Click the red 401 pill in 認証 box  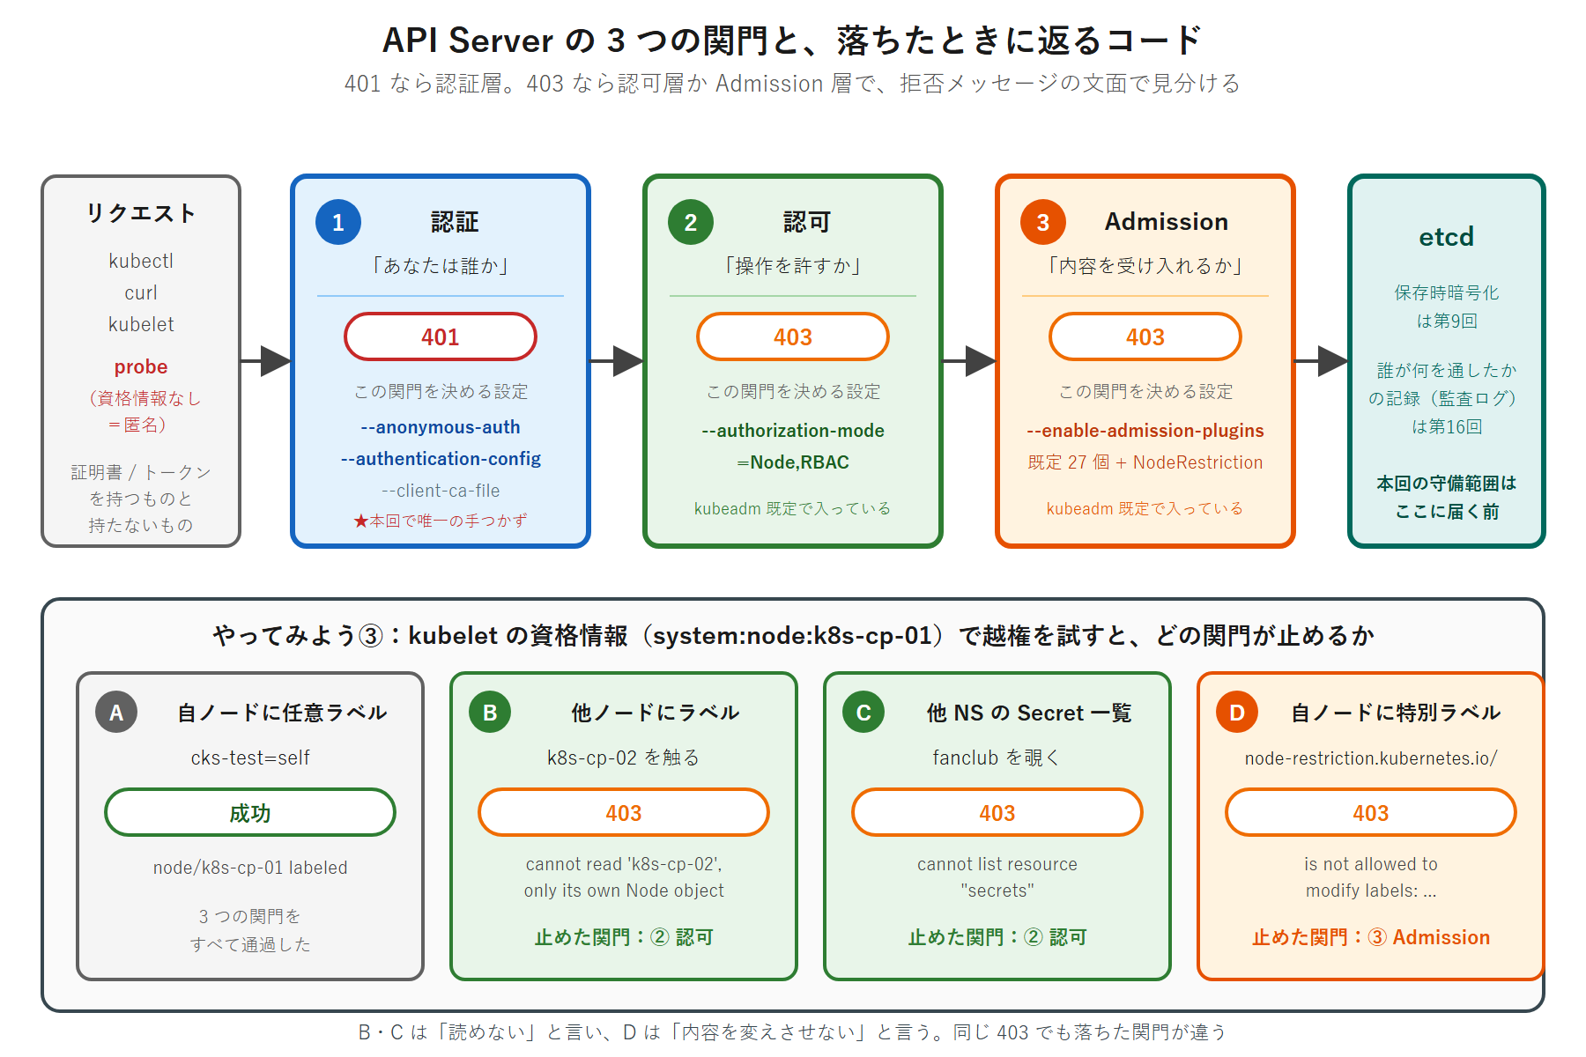click(441, 336)
